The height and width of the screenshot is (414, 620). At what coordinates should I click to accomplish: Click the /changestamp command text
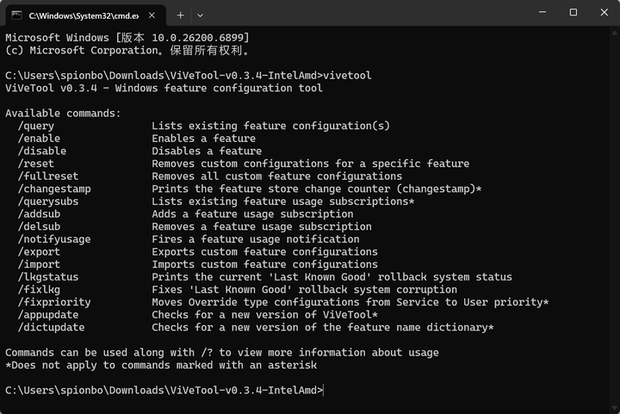click(x=54, y=188)
